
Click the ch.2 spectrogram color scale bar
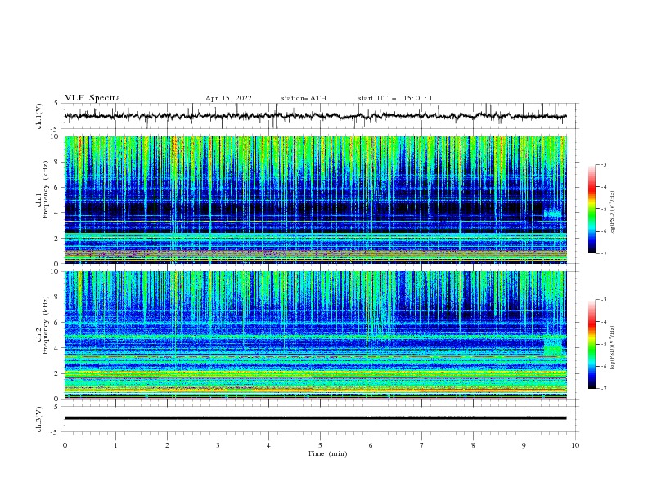coord(592,344)
